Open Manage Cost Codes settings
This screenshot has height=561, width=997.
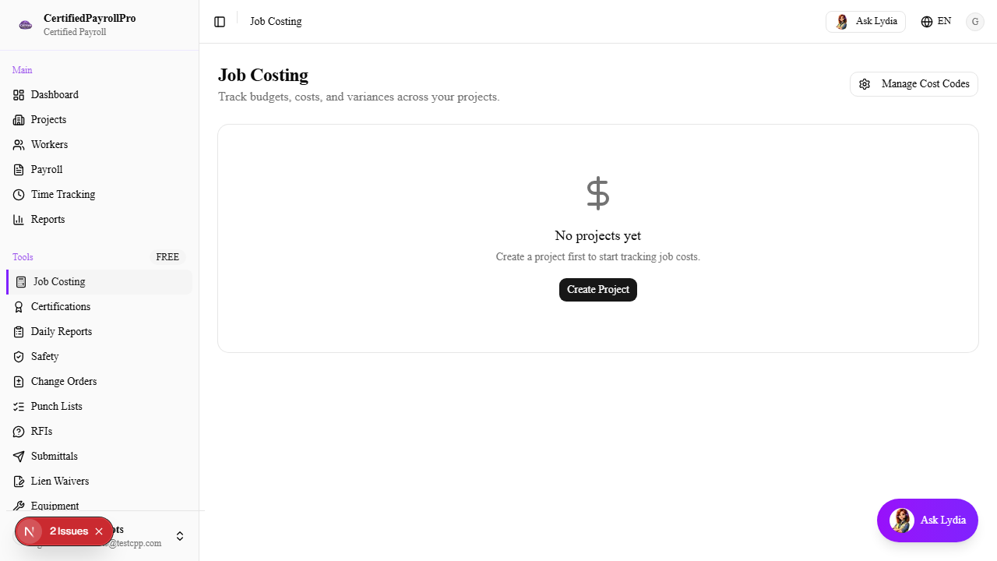[914, 84]
